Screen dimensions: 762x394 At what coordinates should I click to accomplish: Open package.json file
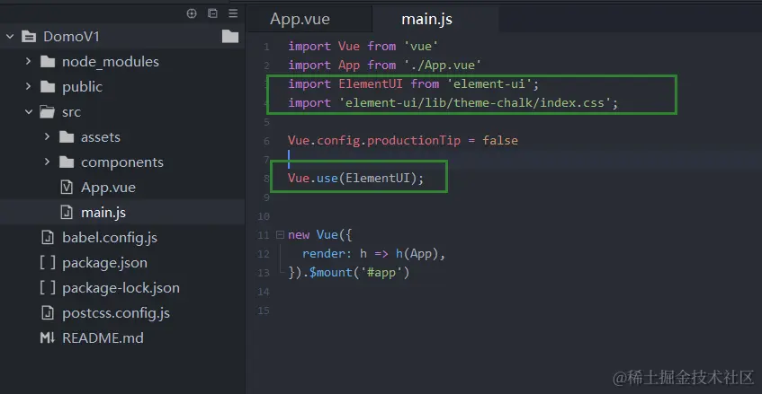tap(104, 263)
